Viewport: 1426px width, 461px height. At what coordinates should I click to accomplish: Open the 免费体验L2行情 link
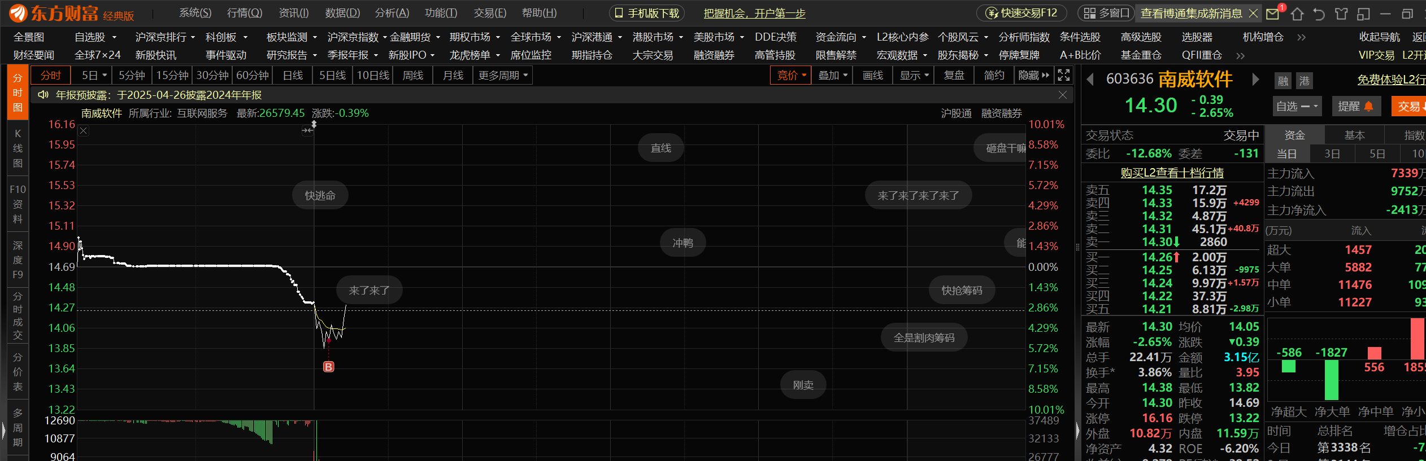(1391, 80)
